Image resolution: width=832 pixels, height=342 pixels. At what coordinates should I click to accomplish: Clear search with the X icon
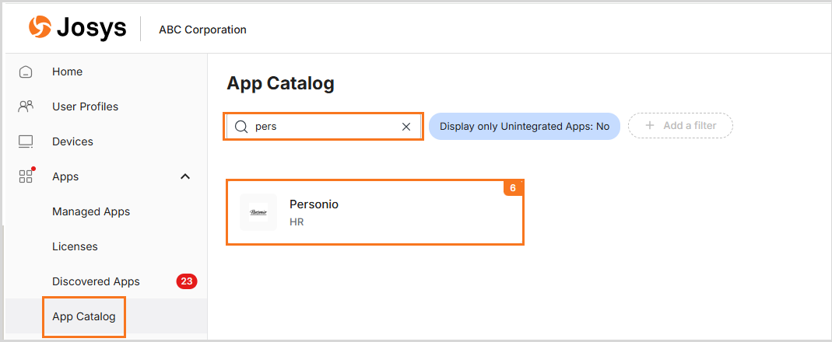(406, 126)
